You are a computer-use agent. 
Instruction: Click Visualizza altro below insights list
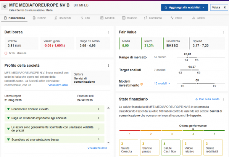click(97, 148)
